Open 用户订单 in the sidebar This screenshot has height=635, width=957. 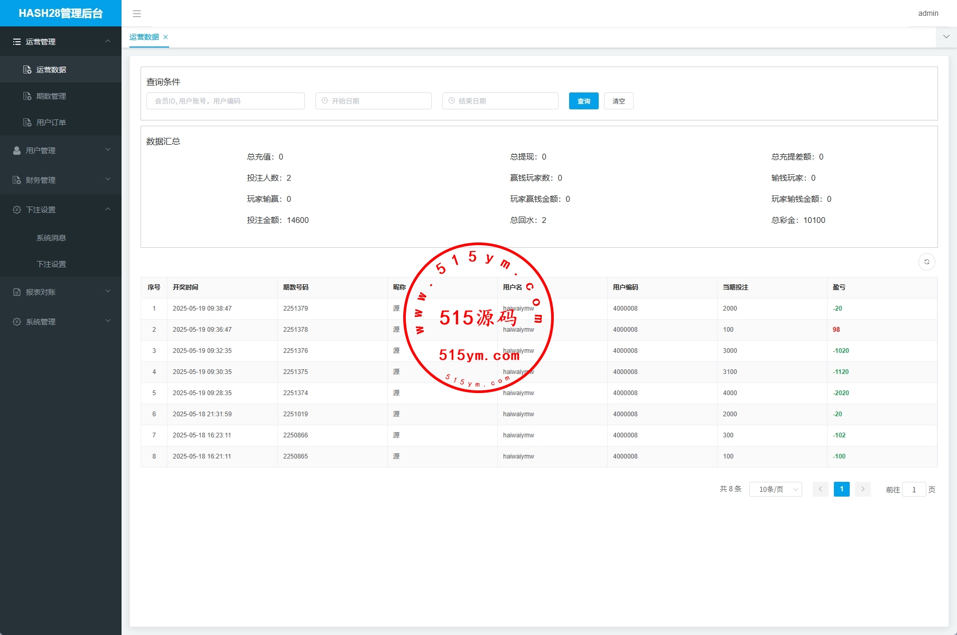tap(51, 123)
